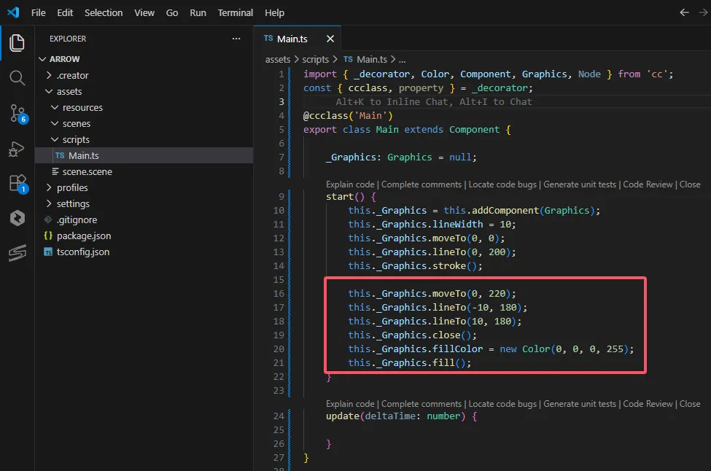The height and width of the screenshot is (471, 711).
Task: Open package.json in the file tree
Action: click(84, 235)
